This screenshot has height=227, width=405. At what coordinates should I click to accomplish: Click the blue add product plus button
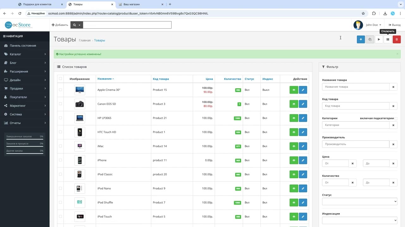(361, 39)
